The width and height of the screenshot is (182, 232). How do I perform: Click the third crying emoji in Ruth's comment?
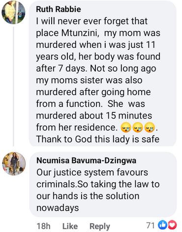(150, 127)
